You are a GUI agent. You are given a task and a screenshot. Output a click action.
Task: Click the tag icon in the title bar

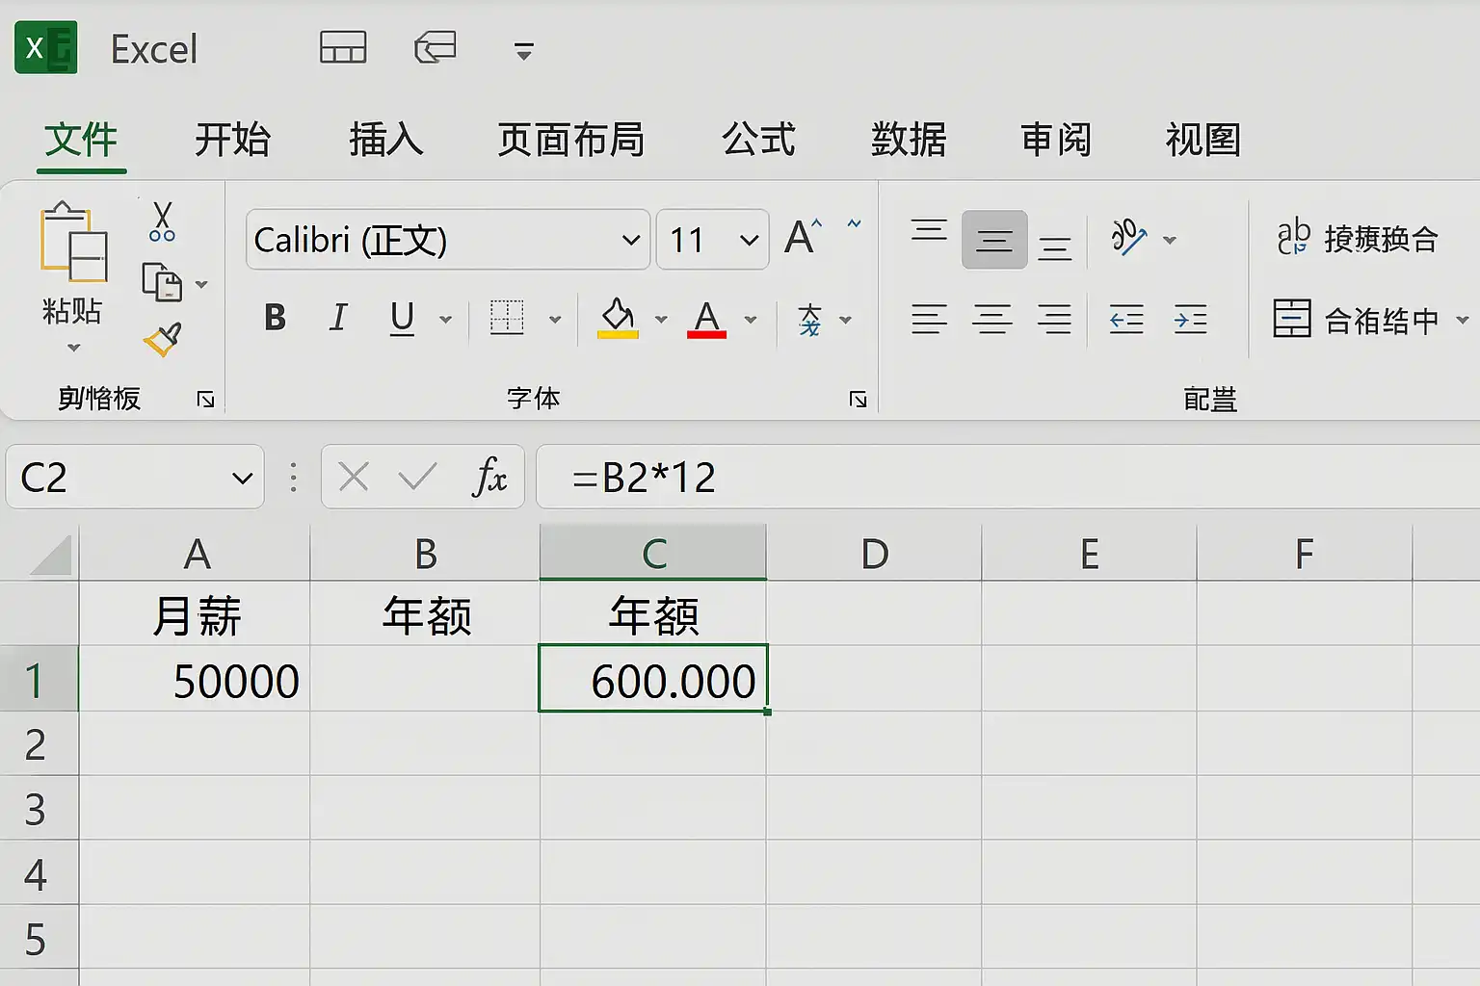436,47
